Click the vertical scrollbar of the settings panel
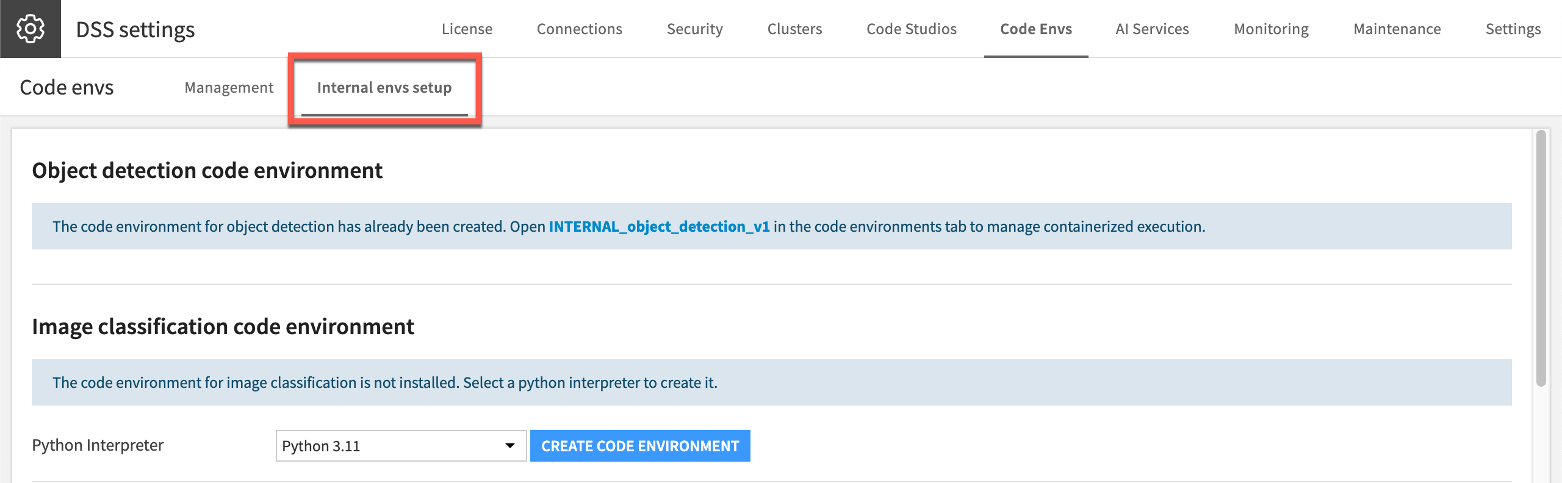Screen dimensions: 1562x483 coord(1541,258)
